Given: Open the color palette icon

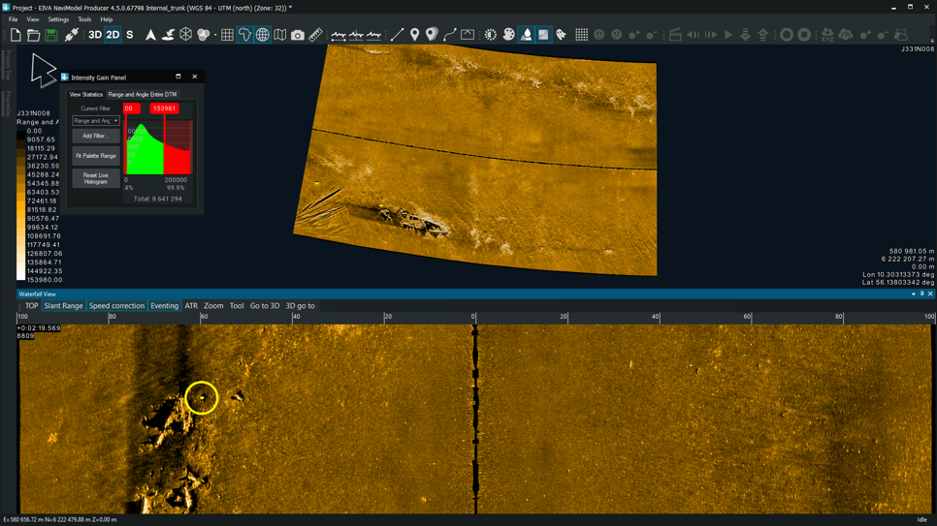Looking at the screenshot, I should tap(508, 35).
